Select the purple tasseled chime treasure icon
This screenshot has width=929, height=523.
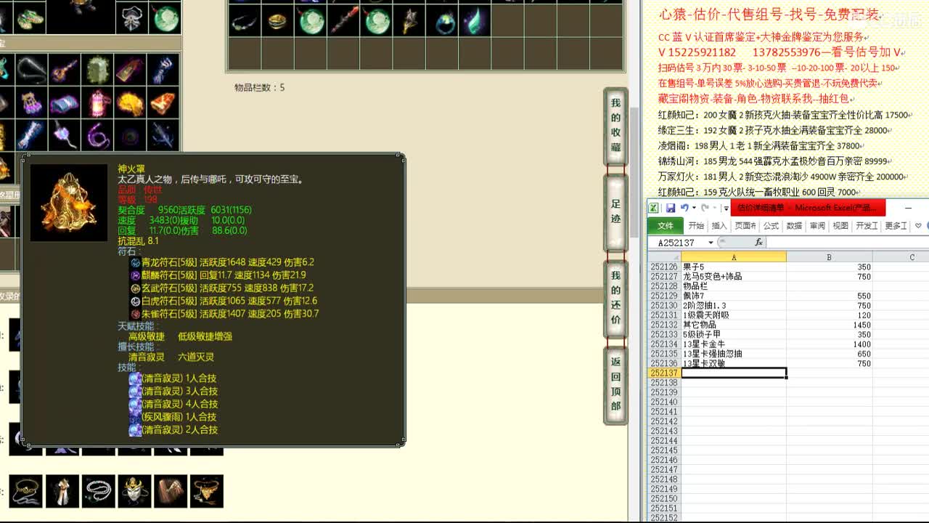pyautogui.click(x=30, y=103)
